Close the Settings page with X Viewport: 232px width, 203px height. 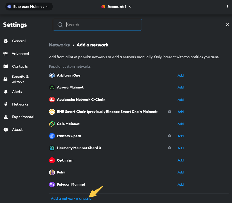tap(227, 25)
